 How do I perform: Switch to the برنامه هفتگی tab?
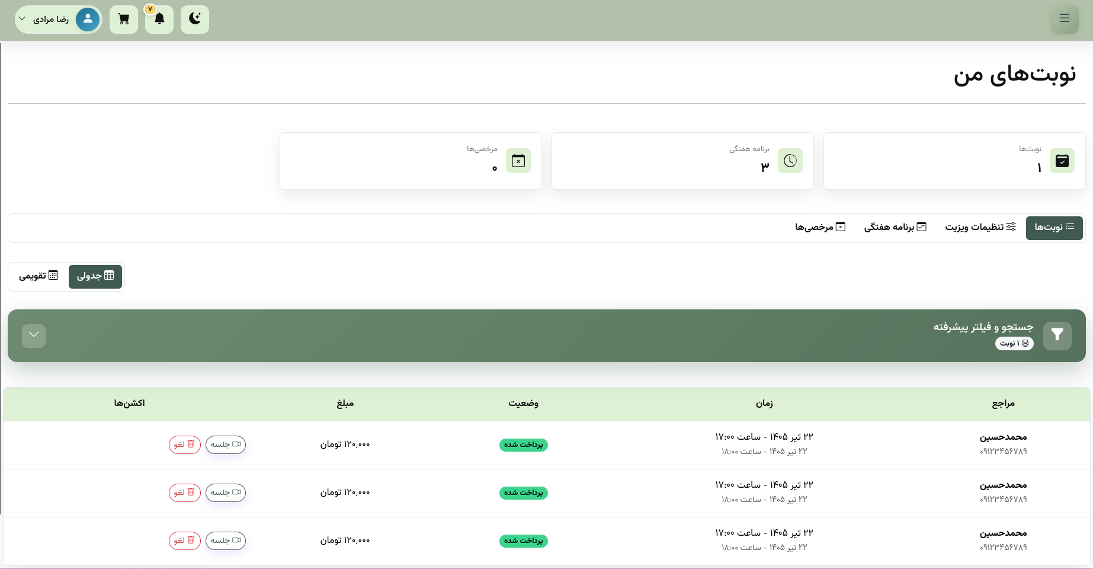point(895,228)
